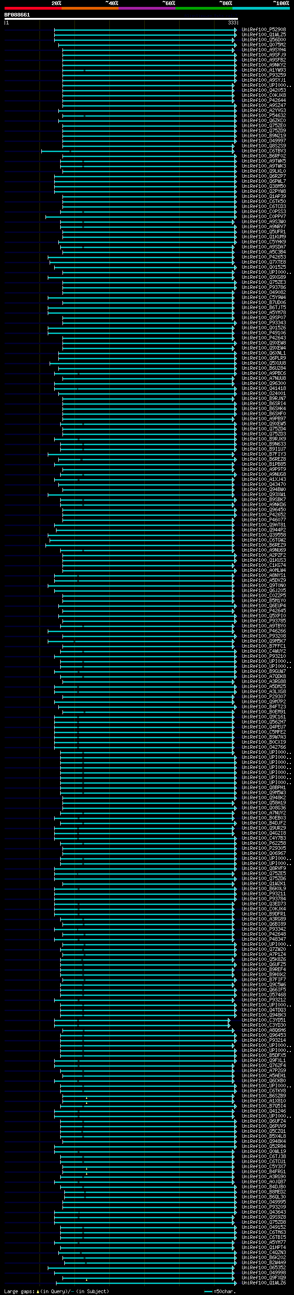Image resolution: width=294 pixels, height=1295 pixels.
Task: Click the UniRef100_Q2PYW8 label
Action: tap(264, 192)
